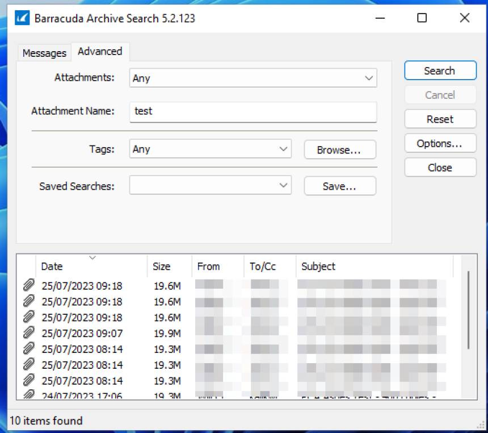The image size is (488, 433).
Task: Click the Attachment Name text field
Action: pos(253,111)
